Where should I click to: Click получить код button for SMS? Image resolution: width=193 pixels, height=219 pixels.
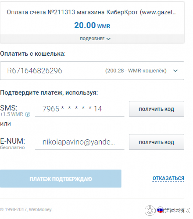[x=156, y=109]
